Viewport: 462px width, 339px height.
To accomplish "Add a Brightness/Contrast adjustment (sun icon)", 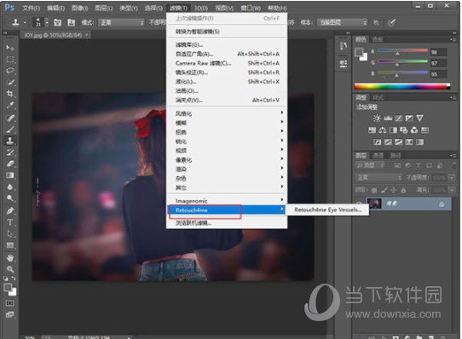I will (x=377, y=118).
